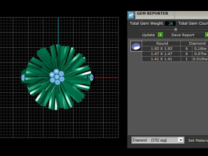Screen dimensions: 208x156
Task: Click the quantity 6 in the 1.47 row
Action: coord(186,54)
